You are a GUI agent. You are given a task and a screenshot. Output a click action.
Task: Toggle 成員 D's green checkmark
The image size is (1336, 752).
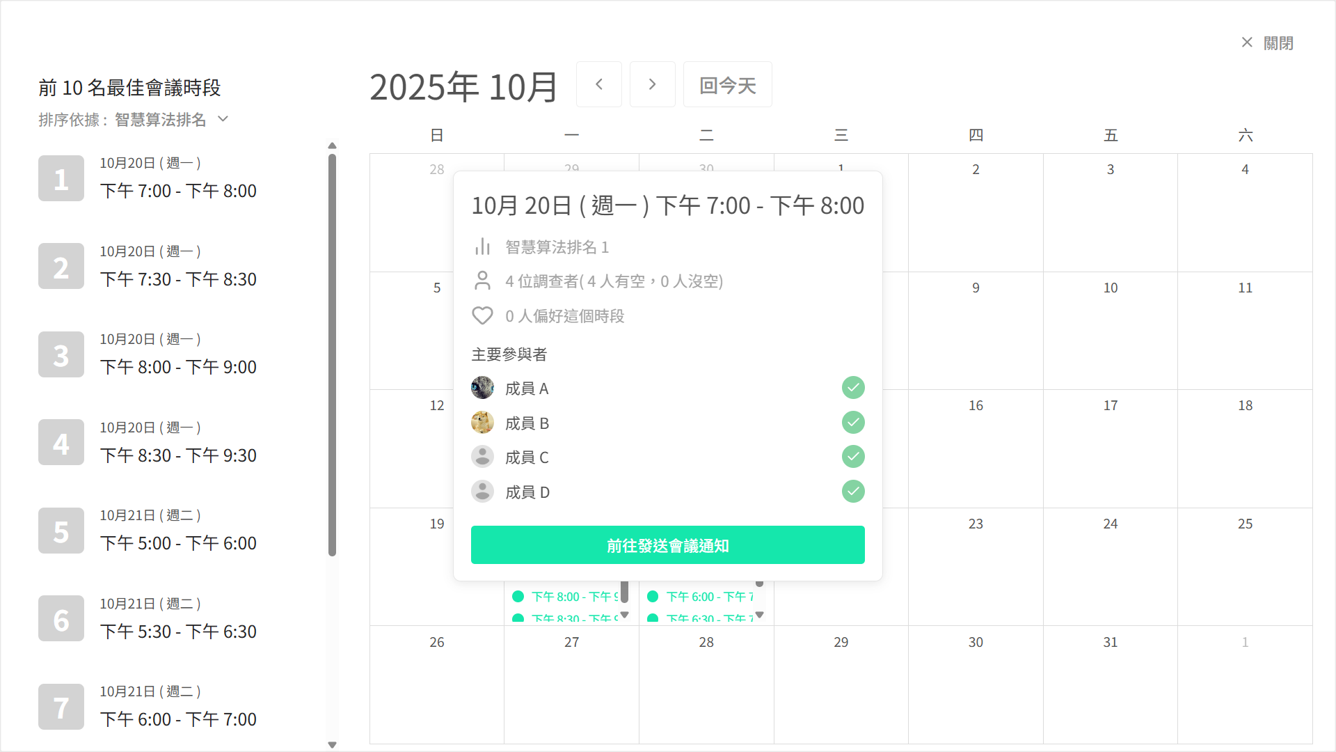tap(852, 491)
